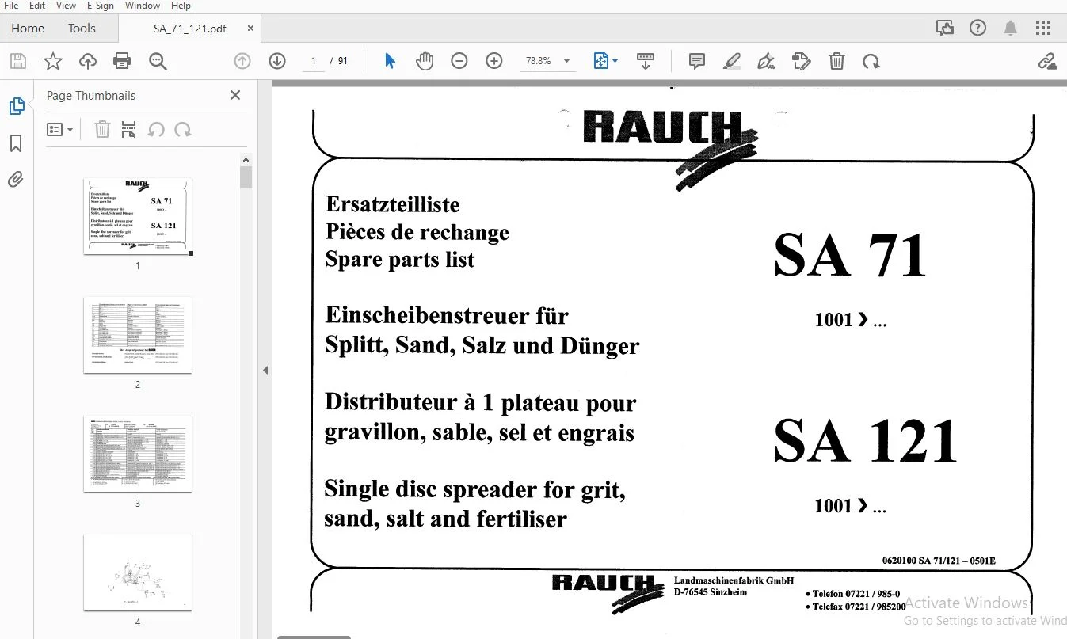
Task: Select page 3 thumbnail
Action: click(x=138, y=454)
